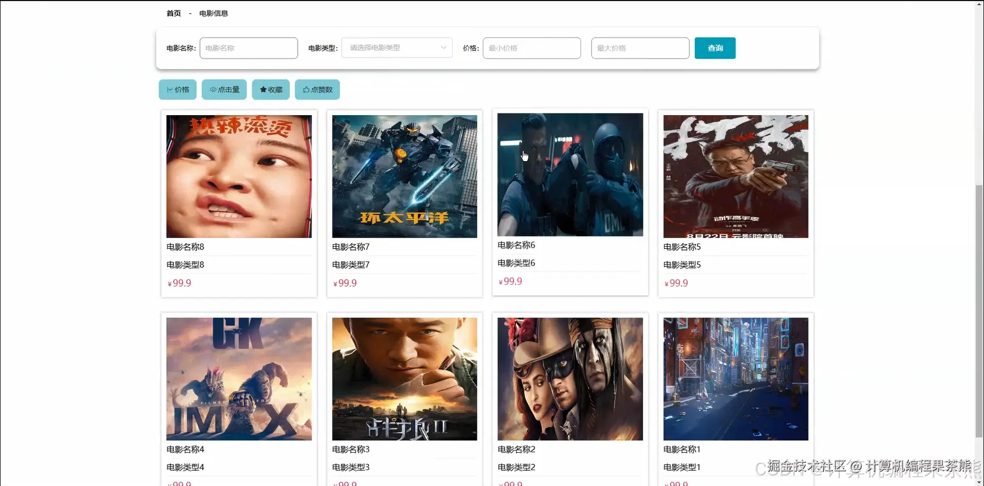Click the 电影名称1 alley scene poster
The height and width of the screenshot is (486, 984).
click(x=735, y=378)
